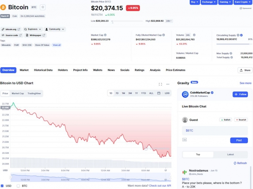Add Bitcoin to watchlist with star icon
The height and width of the screenshot is (189, 253).
pos(43,7)
